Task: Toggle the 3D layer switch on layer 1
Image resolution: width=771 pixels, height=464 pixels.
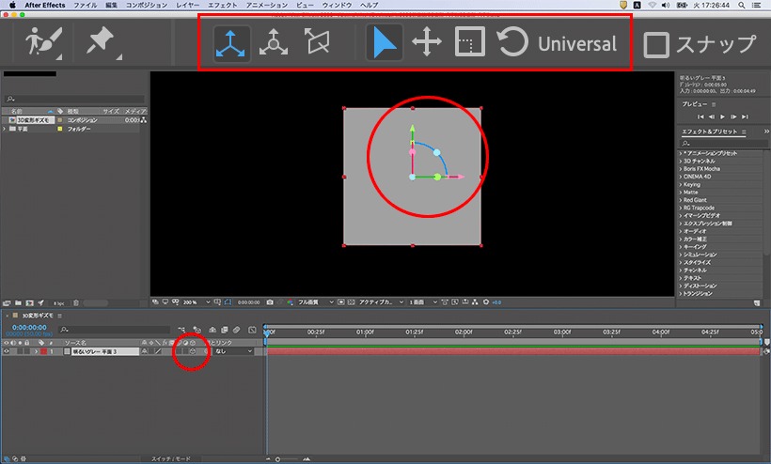Action: (193, 351)
